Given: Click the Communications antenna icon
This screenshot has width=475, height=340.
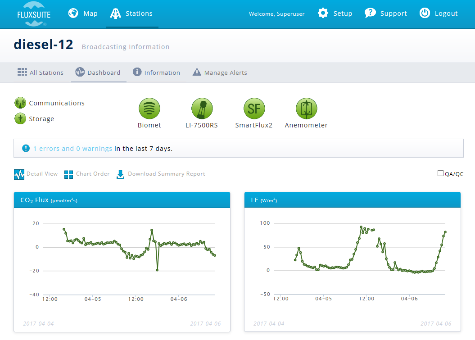Looking at the screenshot, I should click(20, 103).
